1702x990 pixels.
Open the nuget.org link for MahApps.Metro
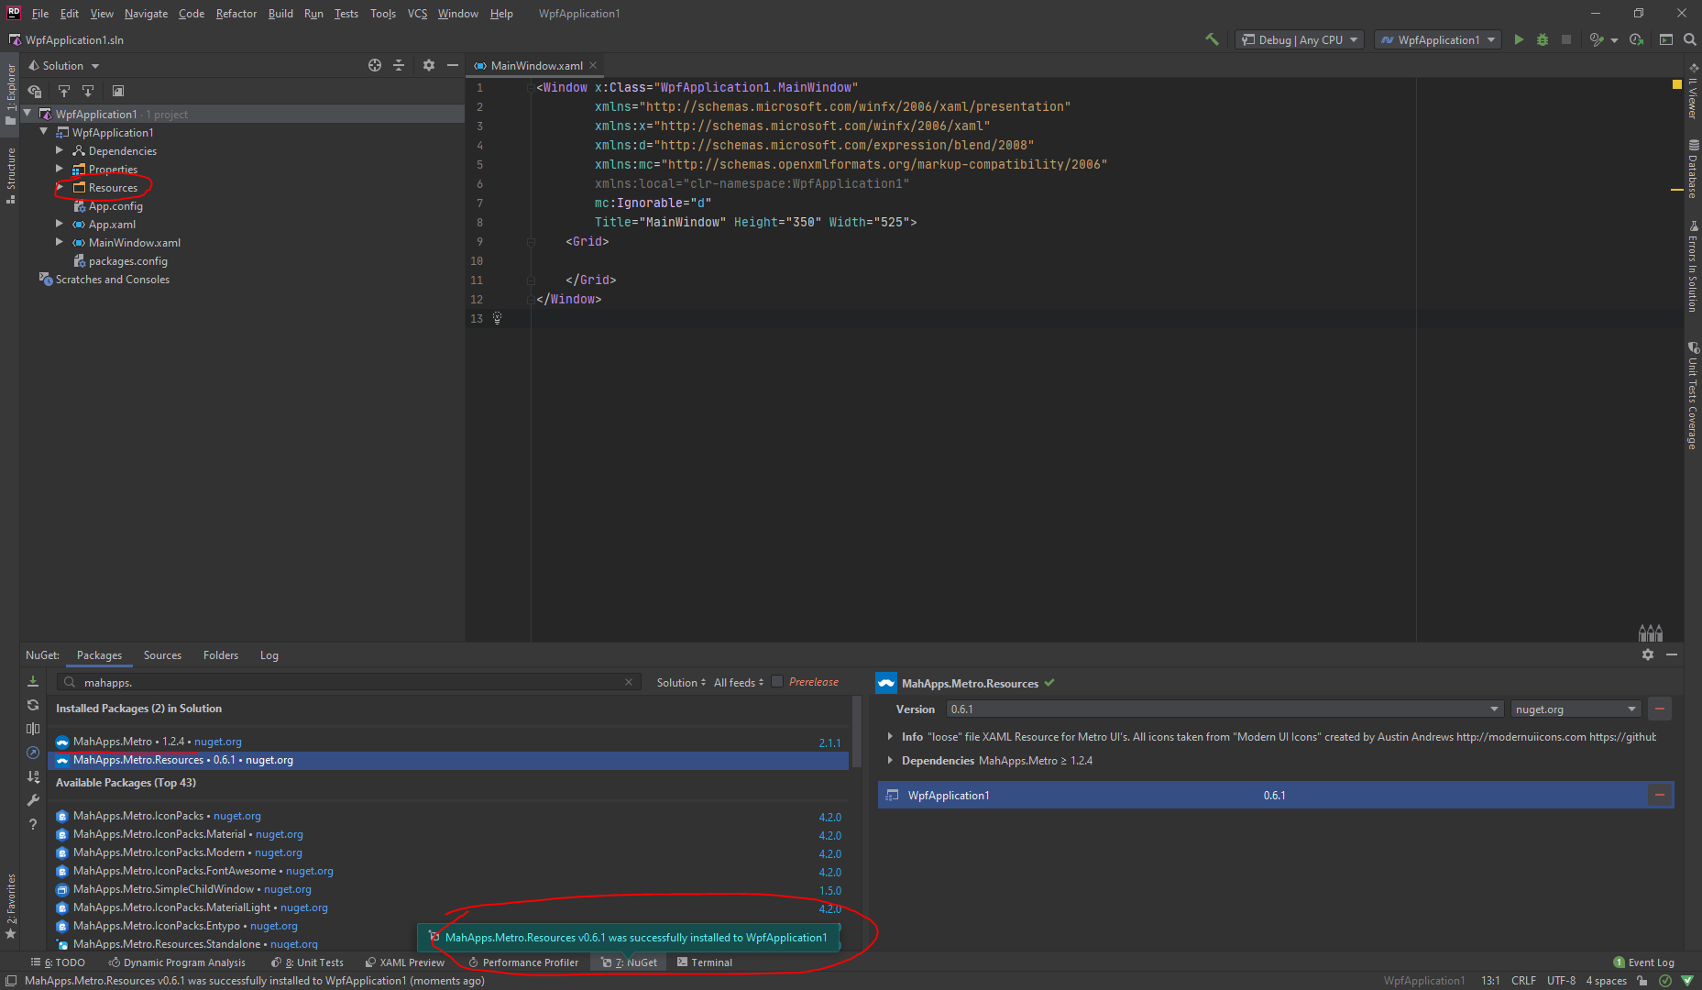[217, 742]
